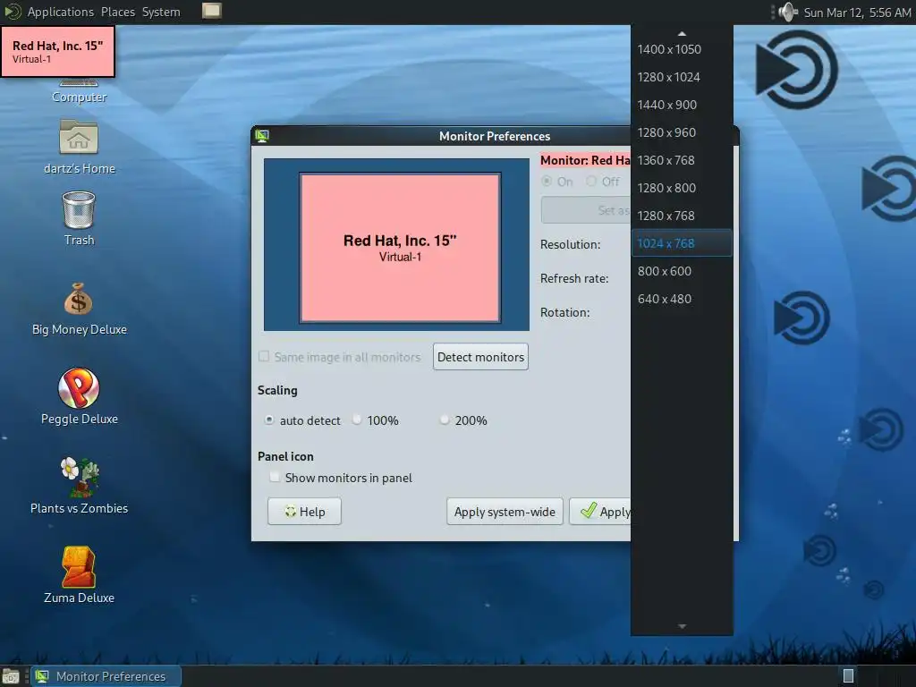Select 1280 x 768 resolution
916x687 pixels.
(x=682, y=216)
